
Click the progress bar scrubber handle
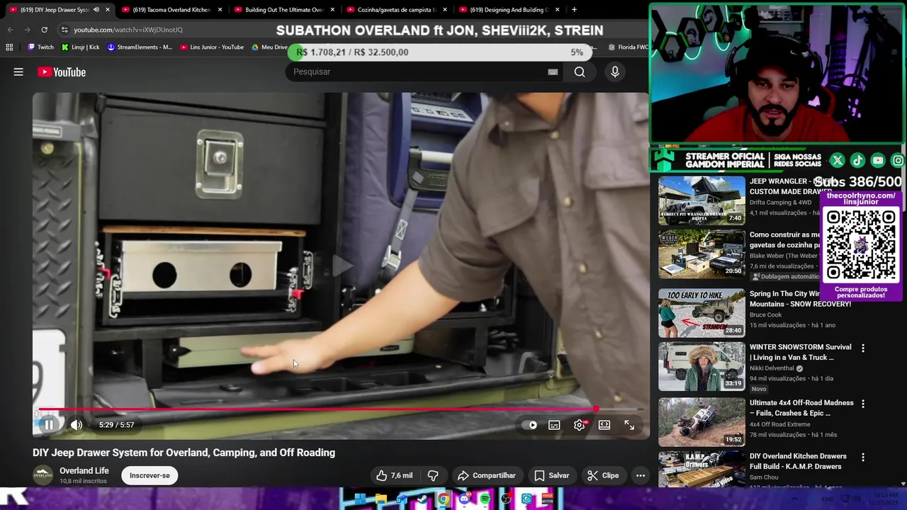(597, 409)
